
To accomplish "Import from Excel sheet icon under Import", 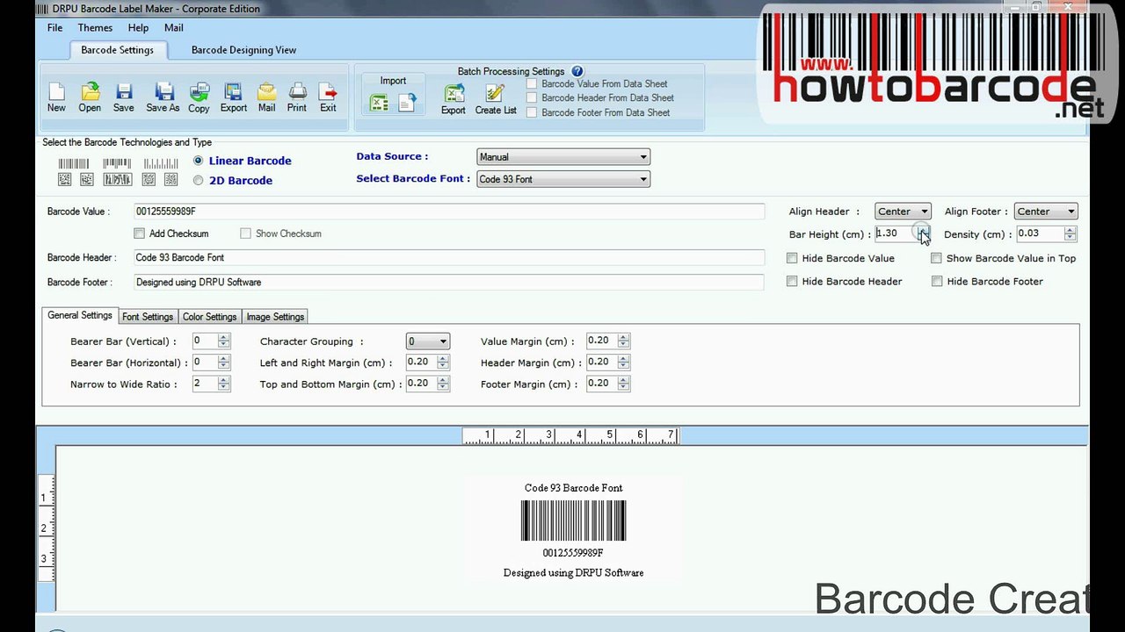I will point(379,104).
